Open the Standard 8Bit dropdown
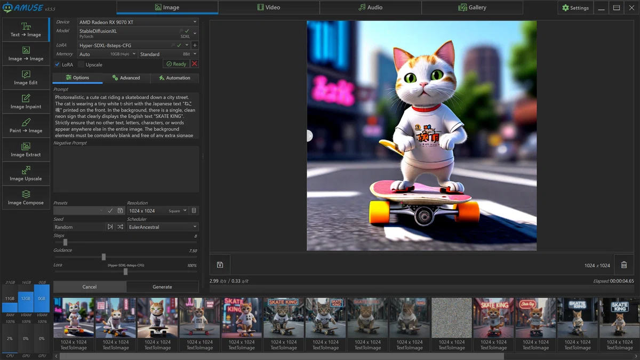Viewport: 640px width, 360px height. point(168,54)
